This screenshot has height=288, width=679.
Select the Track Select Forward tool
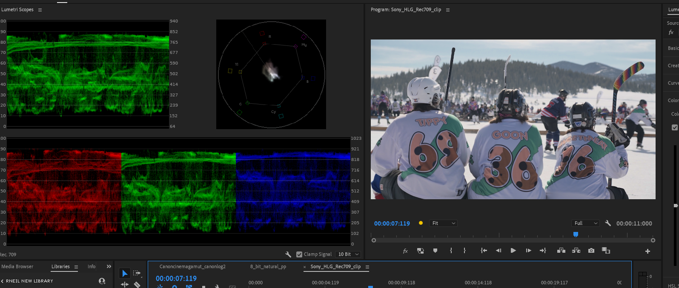coord(137,273)
